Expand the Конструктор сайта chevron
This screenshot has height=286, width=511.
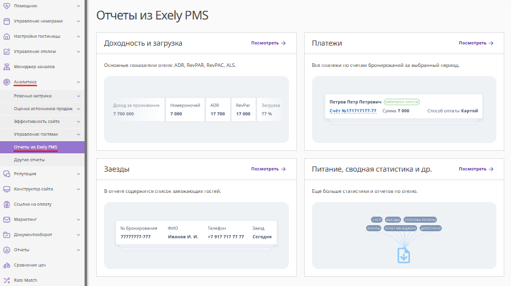[78, 189]
